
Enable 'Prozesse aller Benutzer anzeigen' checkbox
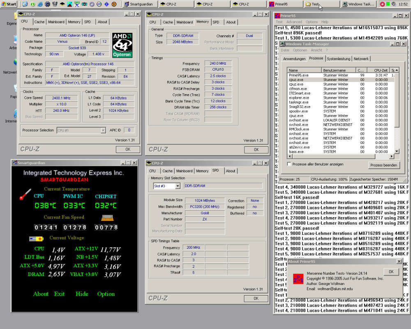coord(289,164)
